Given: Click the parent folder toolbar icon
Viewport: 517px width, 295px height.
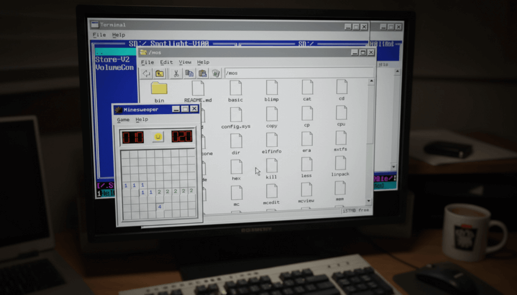Looking at the screenshot, I should click(160, 73).
